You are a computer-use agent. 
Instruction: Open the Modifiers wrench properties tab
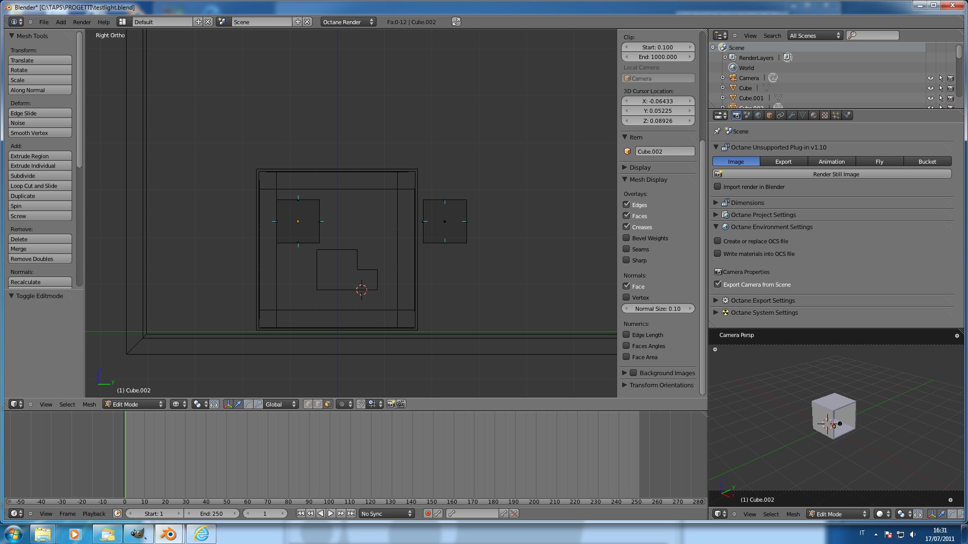tap(792, 115)
